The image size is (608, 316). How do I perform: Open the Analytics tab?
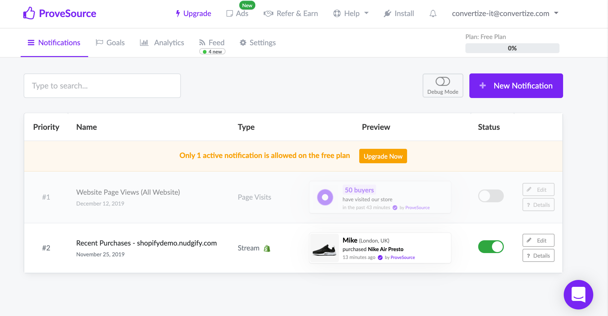pyautogui.click(x=162, y=43)
